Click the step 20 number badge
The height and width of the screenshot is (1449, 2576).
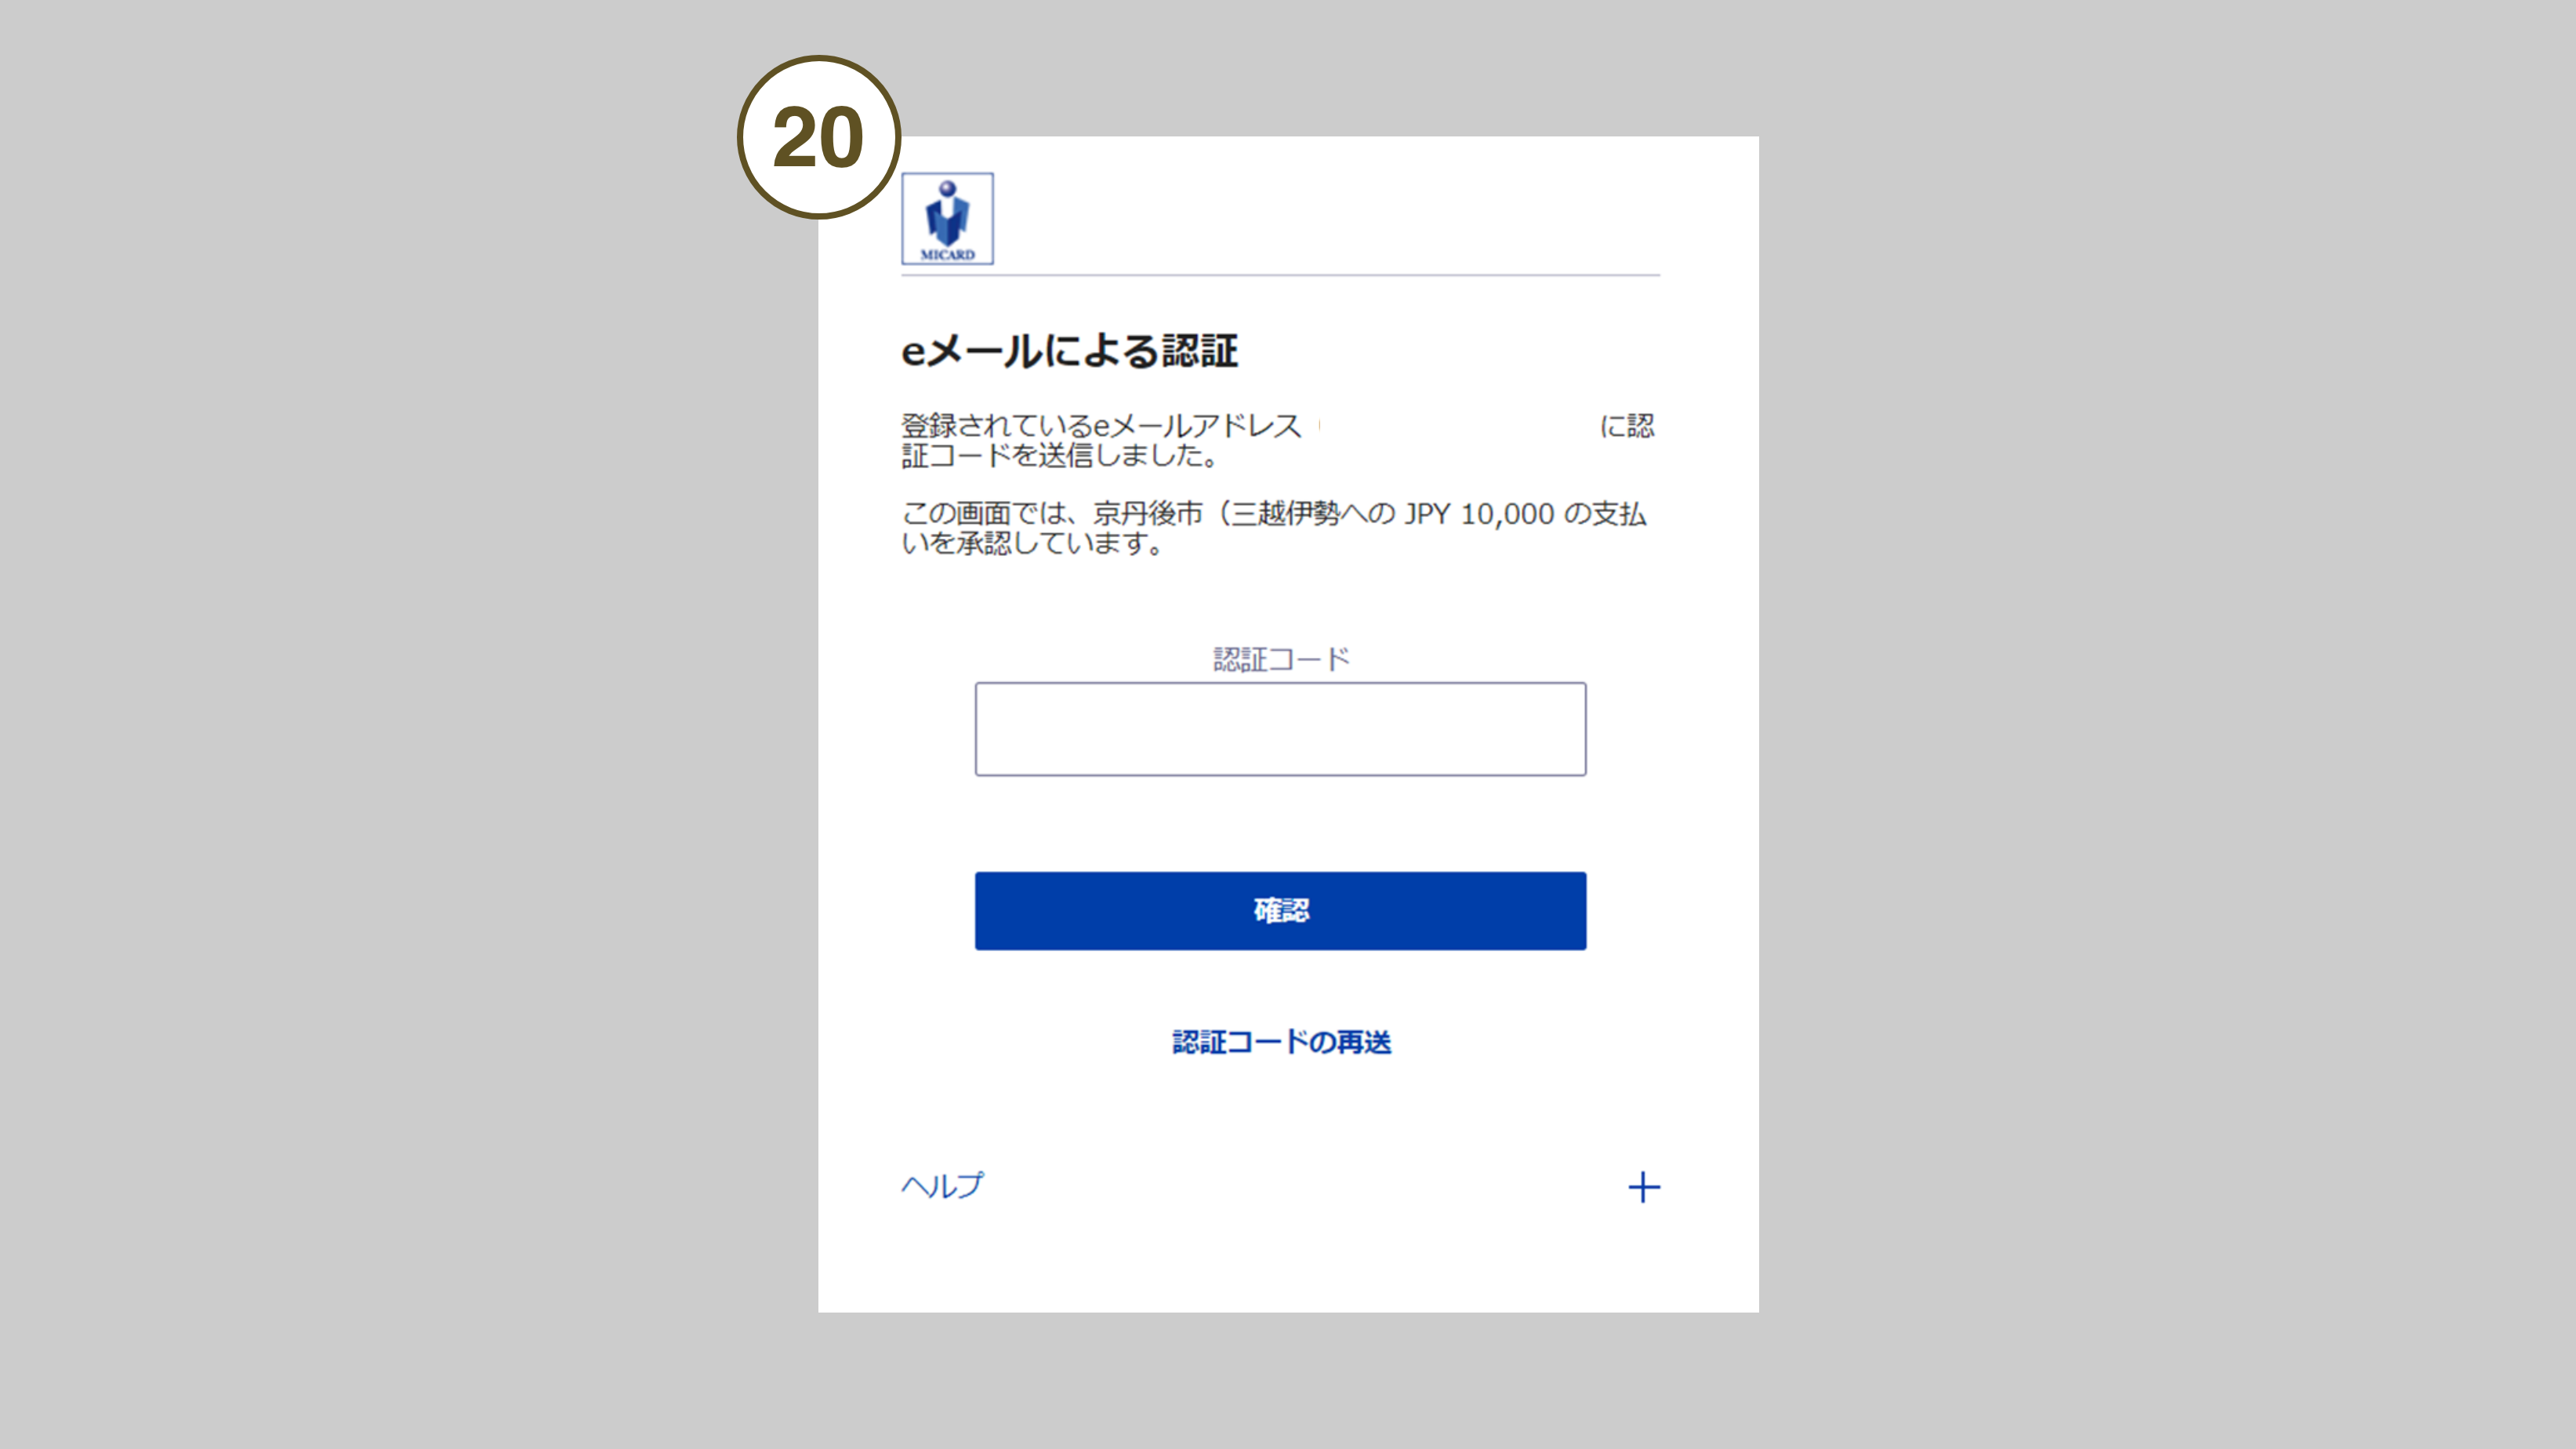(x=819, y=137)
